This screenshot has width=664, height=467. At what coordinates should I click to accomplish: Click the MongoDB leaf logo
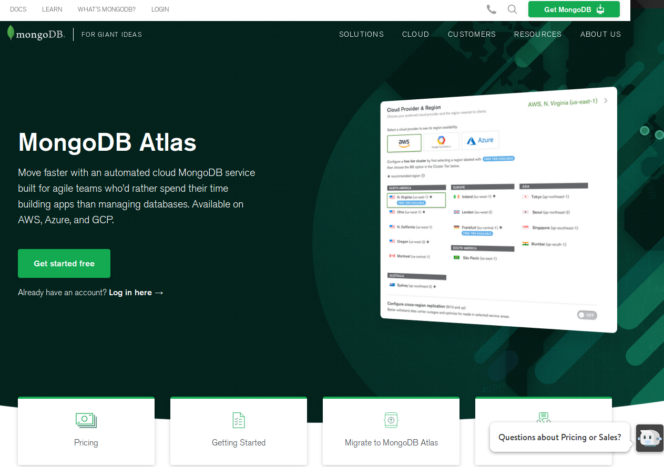point(11,33)
